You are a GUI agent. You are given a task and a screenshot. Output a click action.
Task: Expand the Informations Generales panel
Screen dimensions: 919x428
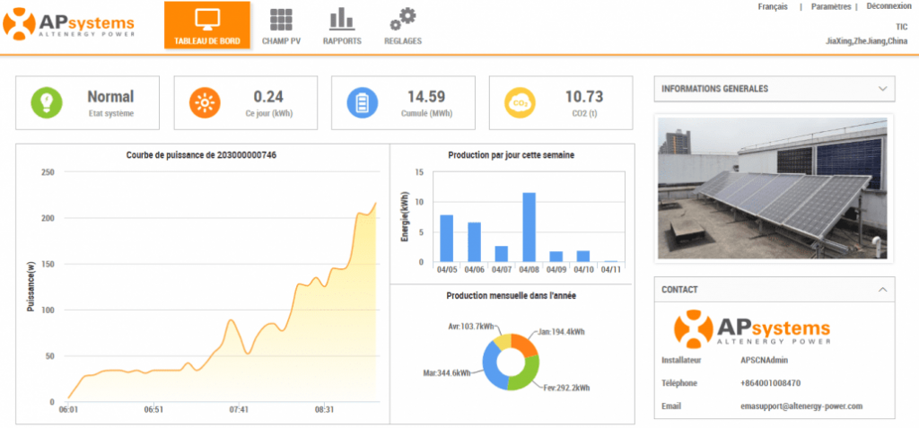(883, 89)
